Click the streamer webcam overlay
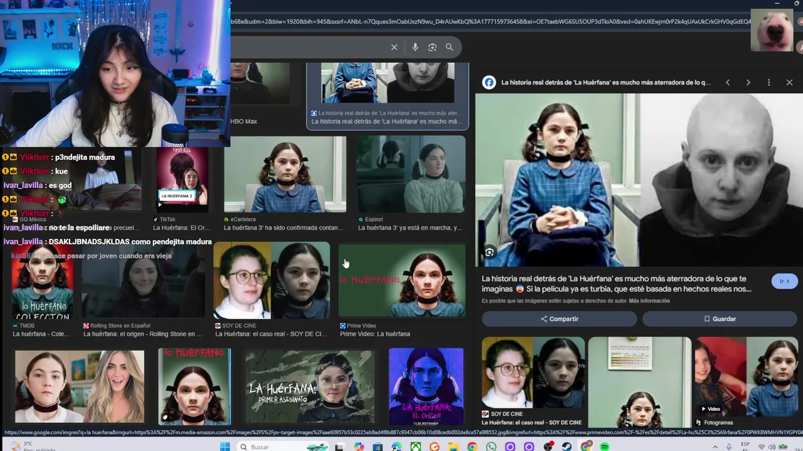The image size is (803, 451). (115, 73)
